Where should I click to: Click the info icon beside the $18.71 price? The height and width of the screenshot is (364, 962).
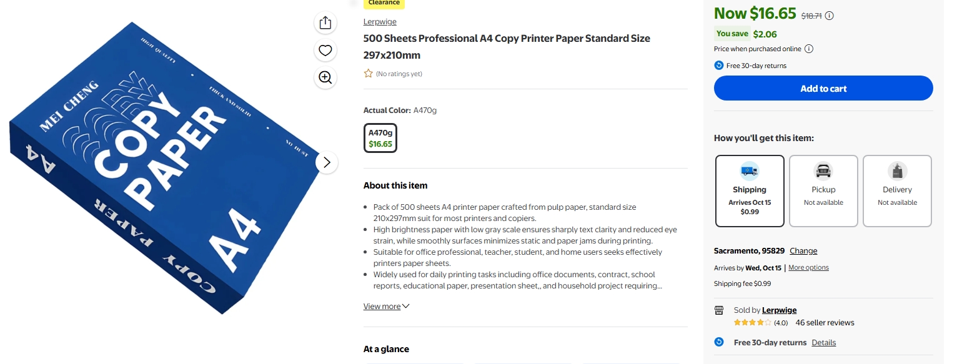pos(830,16)
